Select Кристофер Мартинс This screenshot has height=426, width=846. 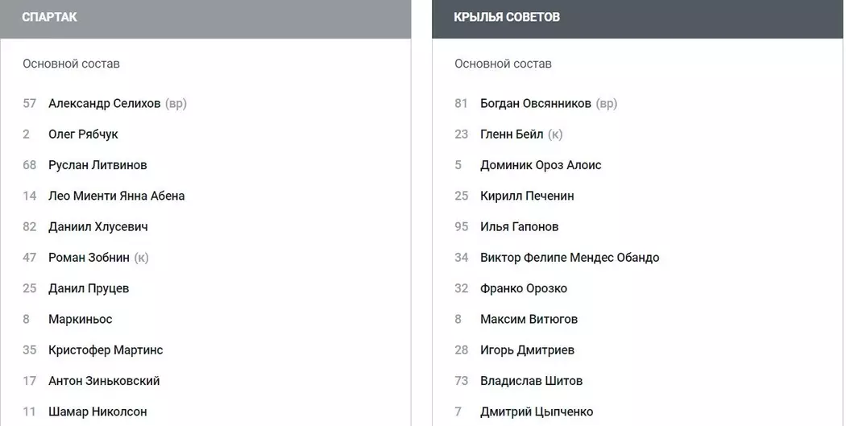106,350
